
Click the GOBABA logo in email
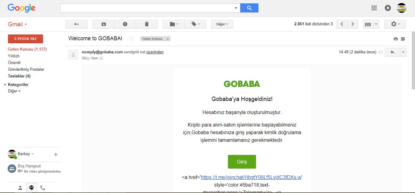click(242, 84)
